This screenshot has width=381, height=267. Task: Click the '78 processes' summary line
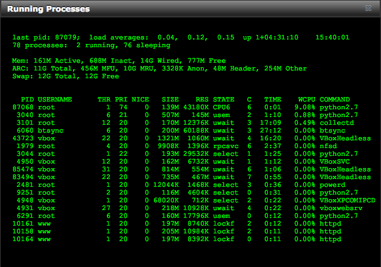[91, 45]
